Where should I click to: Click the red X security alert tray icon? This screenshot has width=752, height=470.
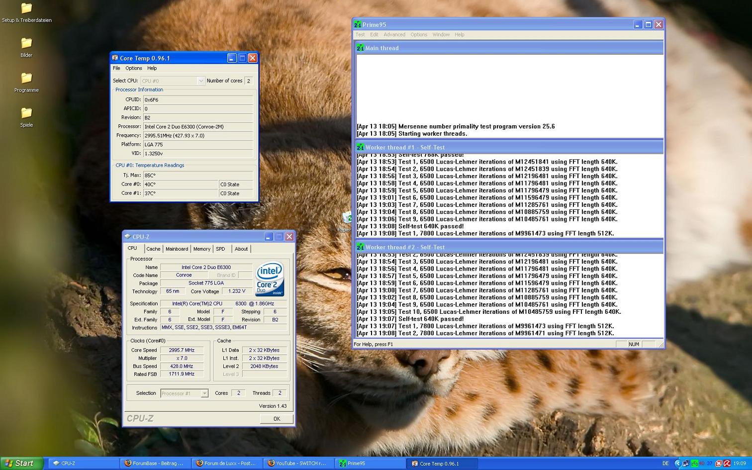(719, 463)
